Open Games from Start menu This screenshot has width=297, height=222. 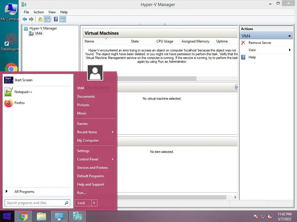(82, 124)
